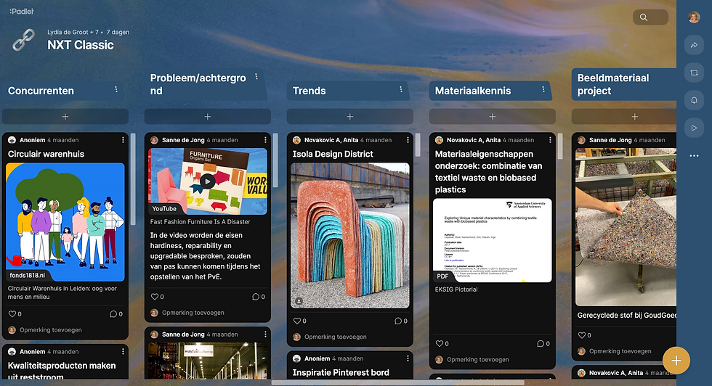Screen dimensions: 712x386
Task: Play the Fast Fashion Furniture YouTube video
Action: point(208,181)
